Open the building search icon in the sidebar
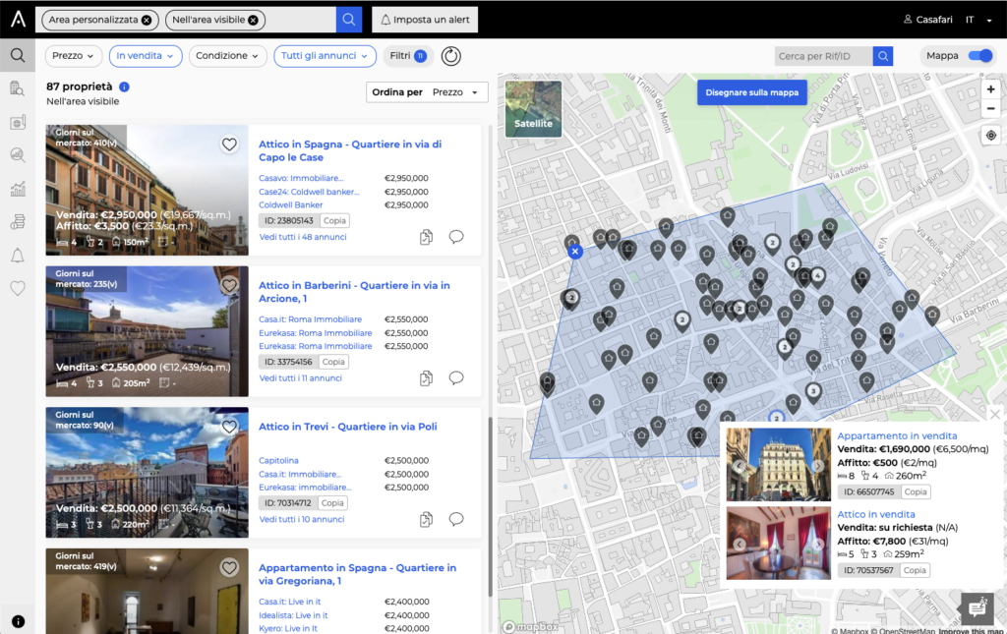 pos(18,88)
